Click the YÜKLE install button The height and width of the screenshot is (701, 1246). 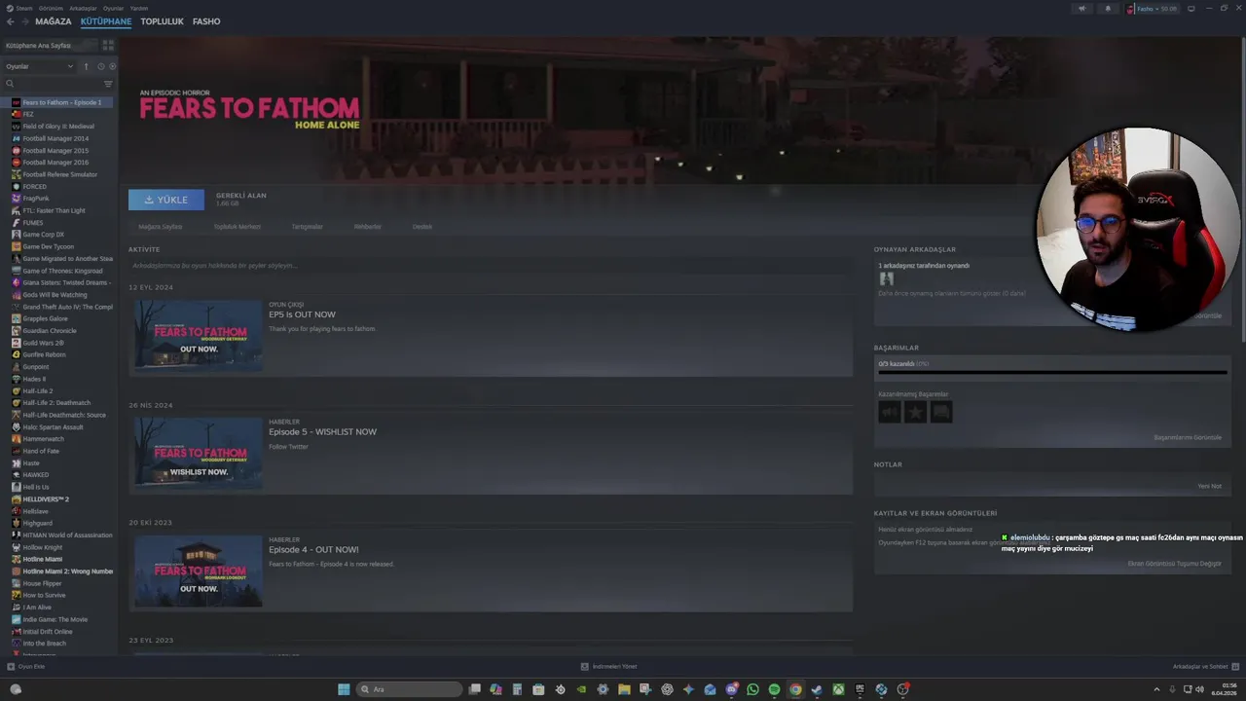tap(166, 200)
